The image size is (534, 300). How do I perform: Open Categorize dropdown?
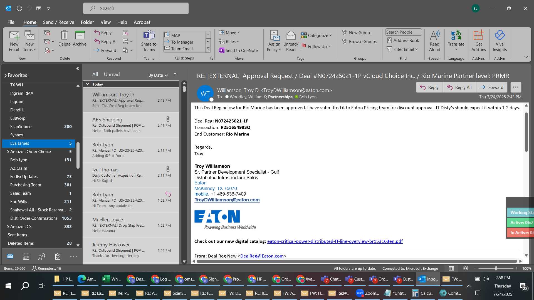pos(317,35)
